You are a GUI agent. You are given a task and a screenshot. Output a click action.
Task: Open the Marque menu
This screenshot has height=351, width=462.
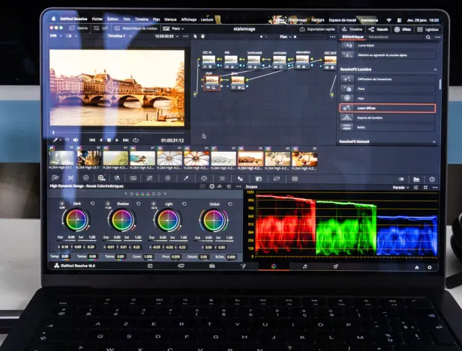[x=170, y=19]
